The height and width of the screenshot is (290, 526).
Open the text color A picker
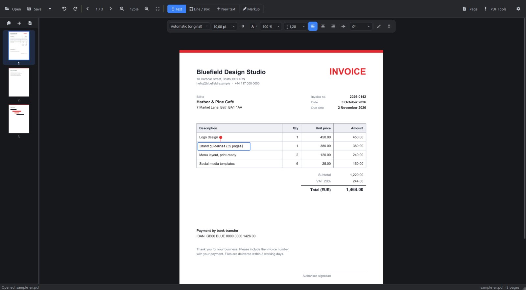point(254,26)
